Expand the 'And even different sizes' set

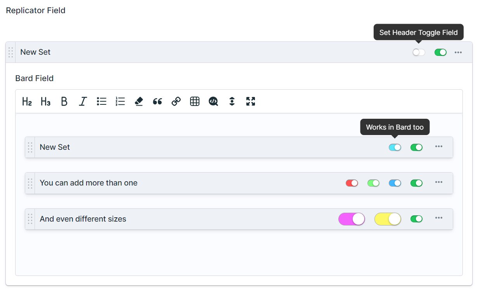[x=83, y=219]
